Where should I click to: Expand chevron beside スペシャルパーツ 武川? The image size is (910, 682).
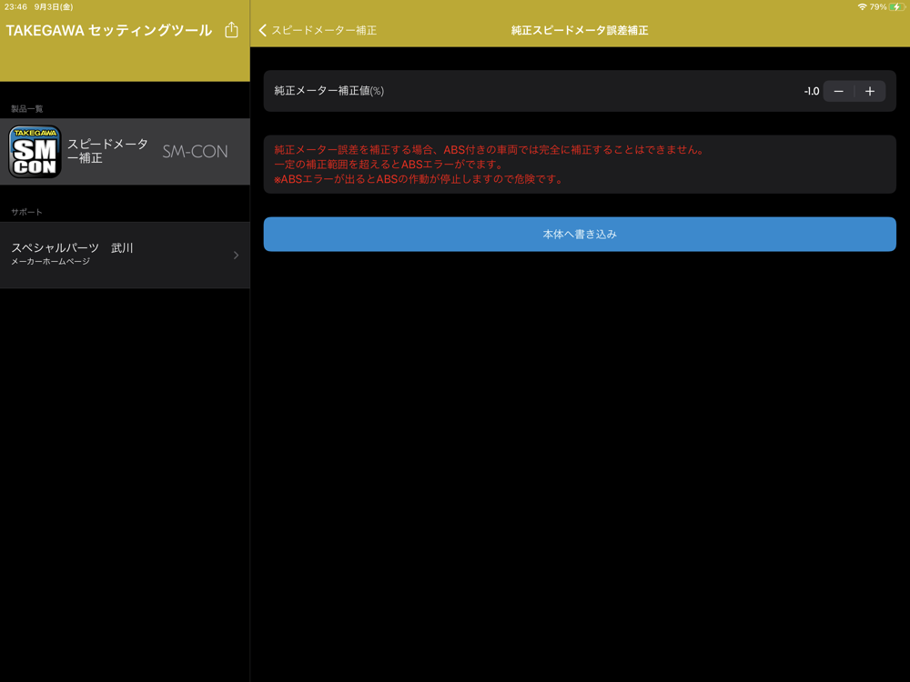tap(236, 256)
